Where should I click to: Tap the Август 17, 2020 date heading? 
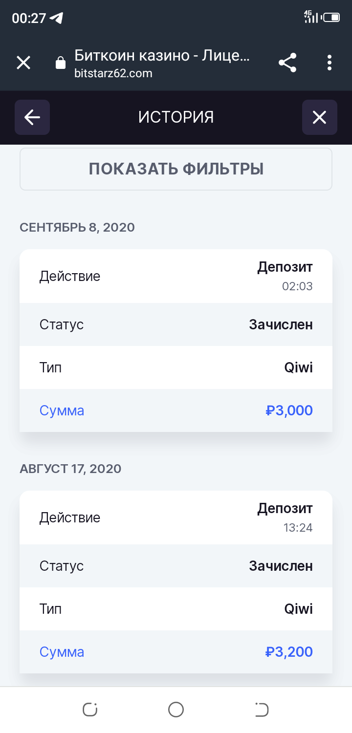(70, 469)
